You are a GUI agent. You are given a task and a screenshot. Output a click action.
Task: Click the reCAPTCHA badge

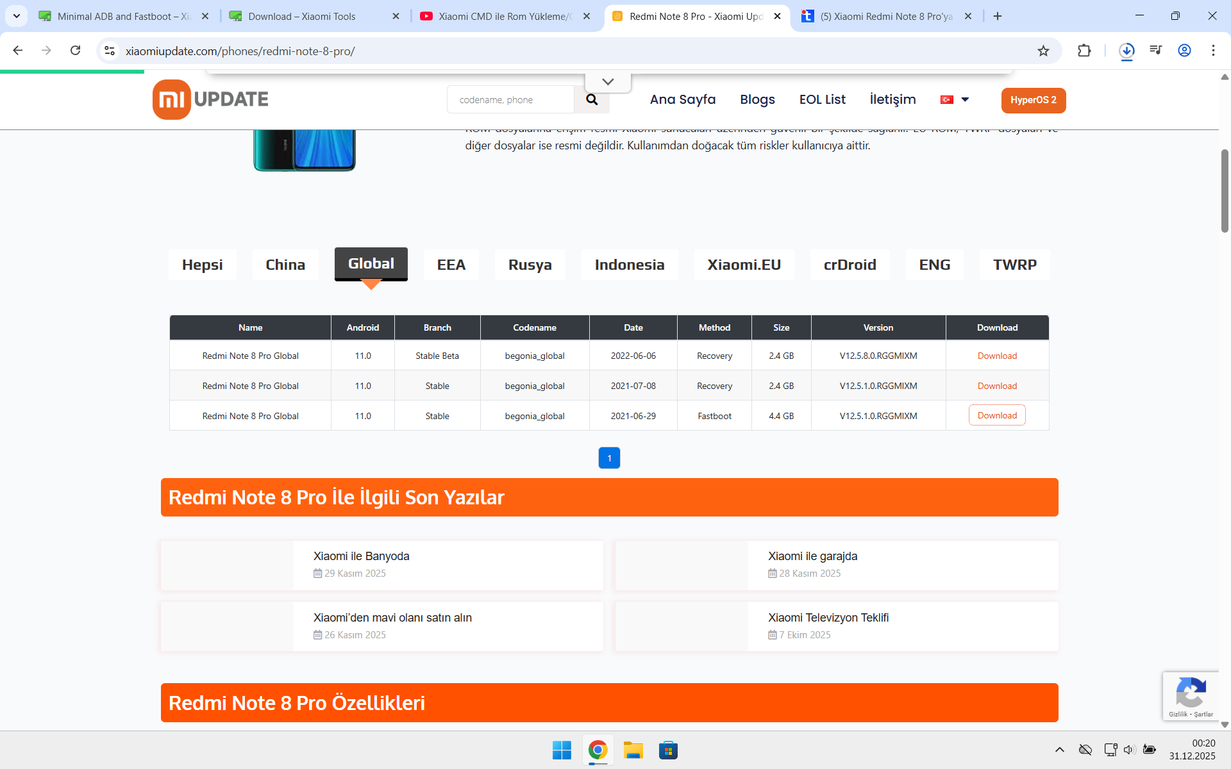1191,696
